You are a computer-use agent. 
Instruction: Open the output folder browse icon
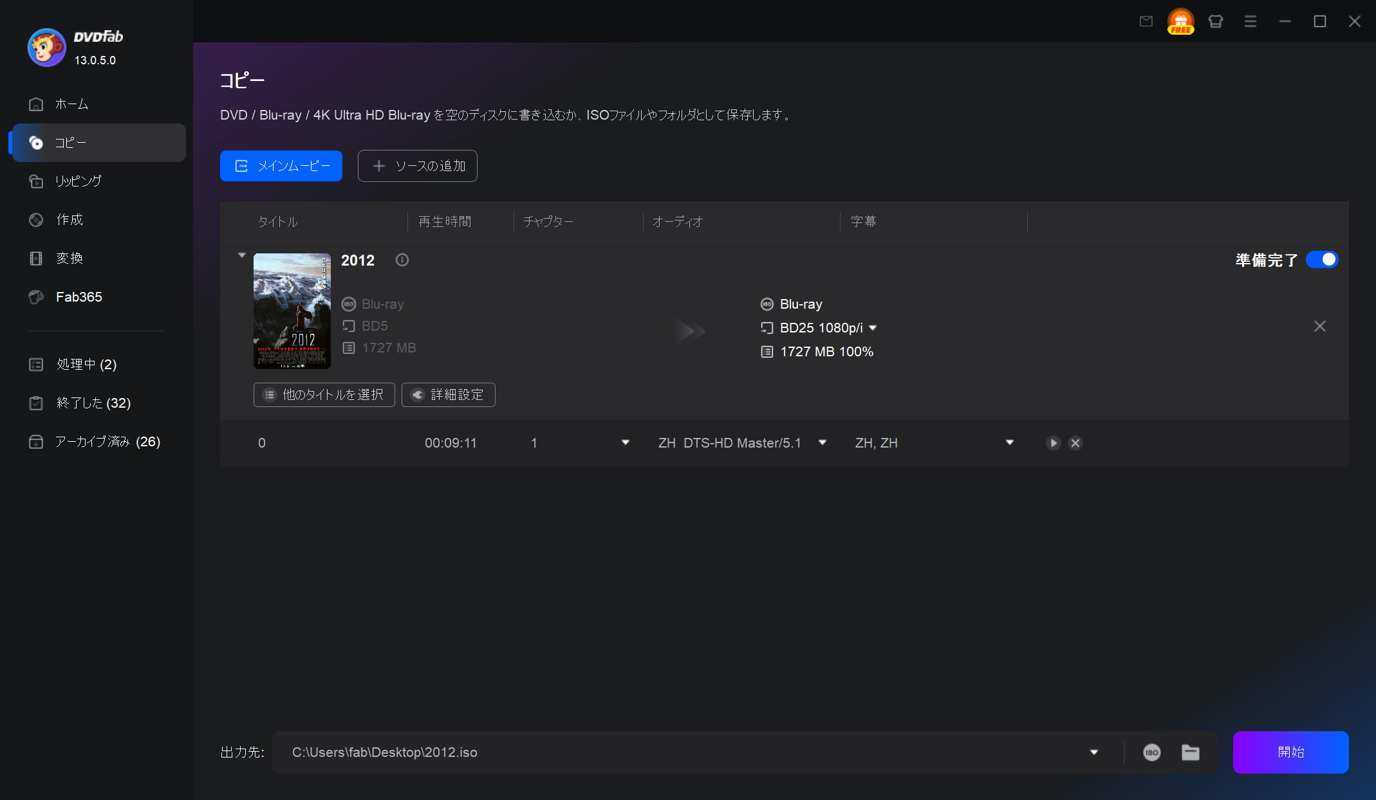1190,752
